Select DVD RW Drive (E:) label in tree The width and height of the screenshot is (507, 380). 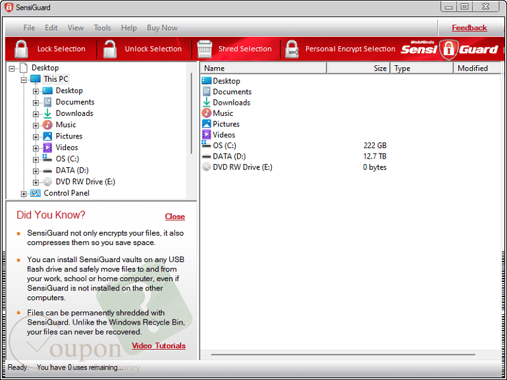(86, 182)
